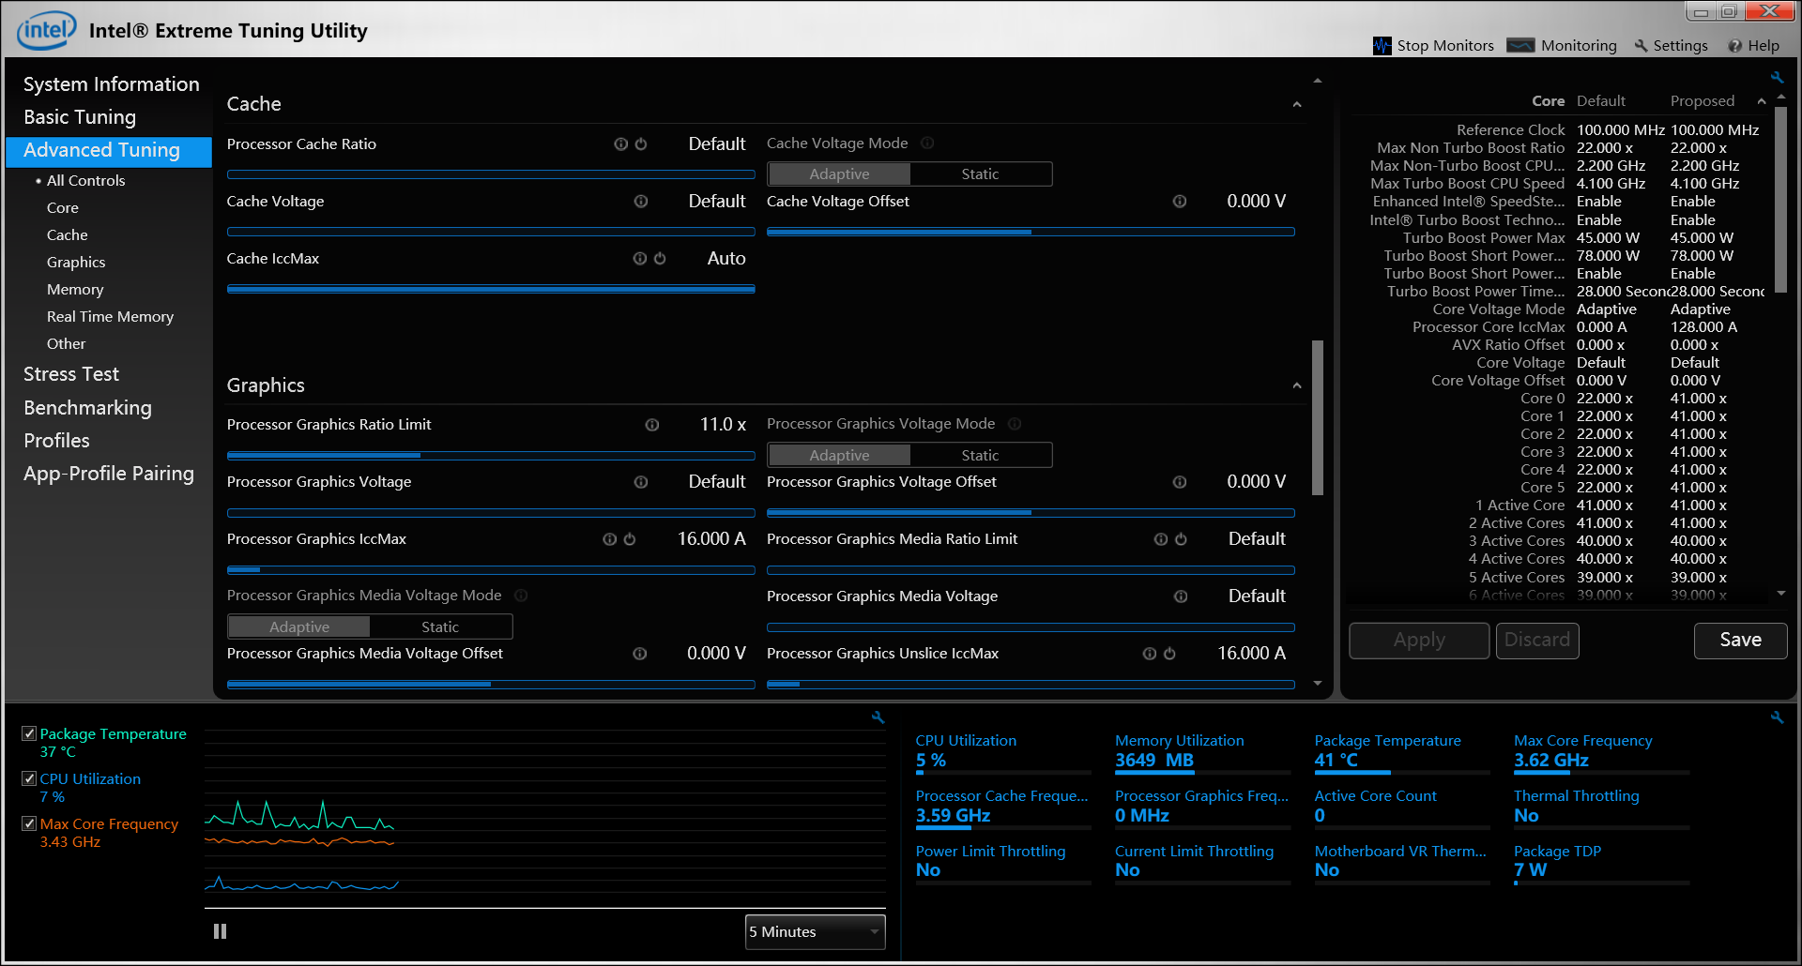Show info for Processor Graphics Voltage Offset
The width and height of the screenshot is (1802, 966).
[1180, 482]
